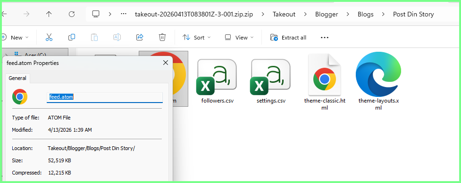
Task: Expand the Acer (C:) tree node
Action: [6, 55]
